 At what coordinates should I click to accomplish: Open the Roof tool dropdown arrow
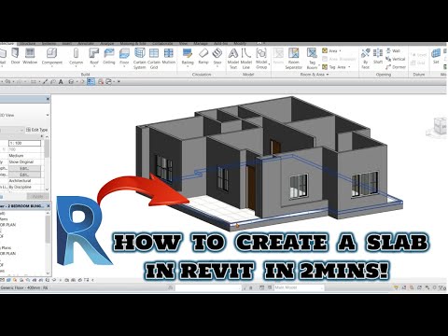(x=94, y=66)
